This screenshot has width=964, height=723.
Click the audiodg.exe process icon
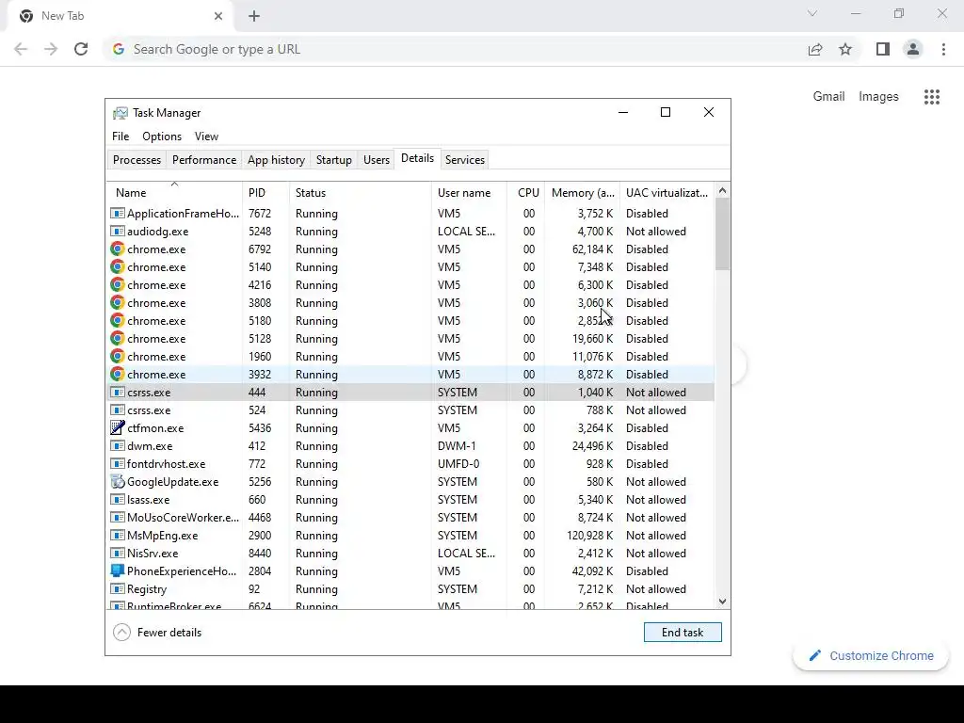tap(118, 232)
